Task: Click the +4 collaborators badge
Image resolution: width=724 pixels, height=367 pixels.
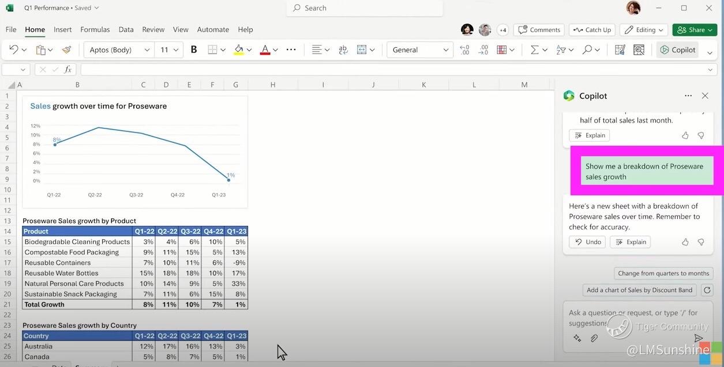Action: pyautogui.click(x=503, y=30)
